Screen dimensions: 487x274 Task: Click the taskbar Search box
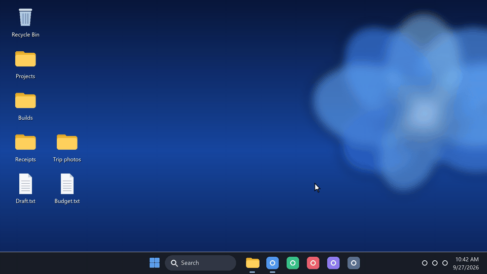(200, 263)
